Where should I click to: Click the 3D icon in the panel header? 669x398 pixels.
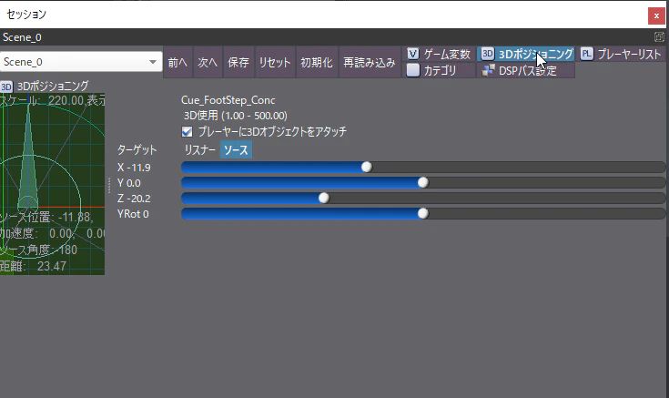click(6, 87)
